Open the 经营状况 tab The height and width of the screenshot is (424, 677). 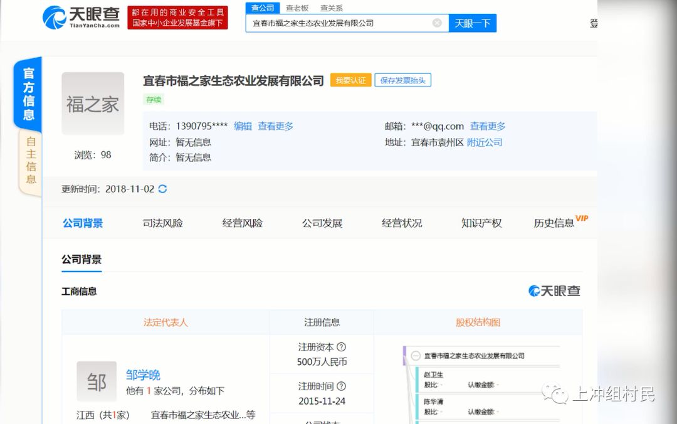click(402, 223)
